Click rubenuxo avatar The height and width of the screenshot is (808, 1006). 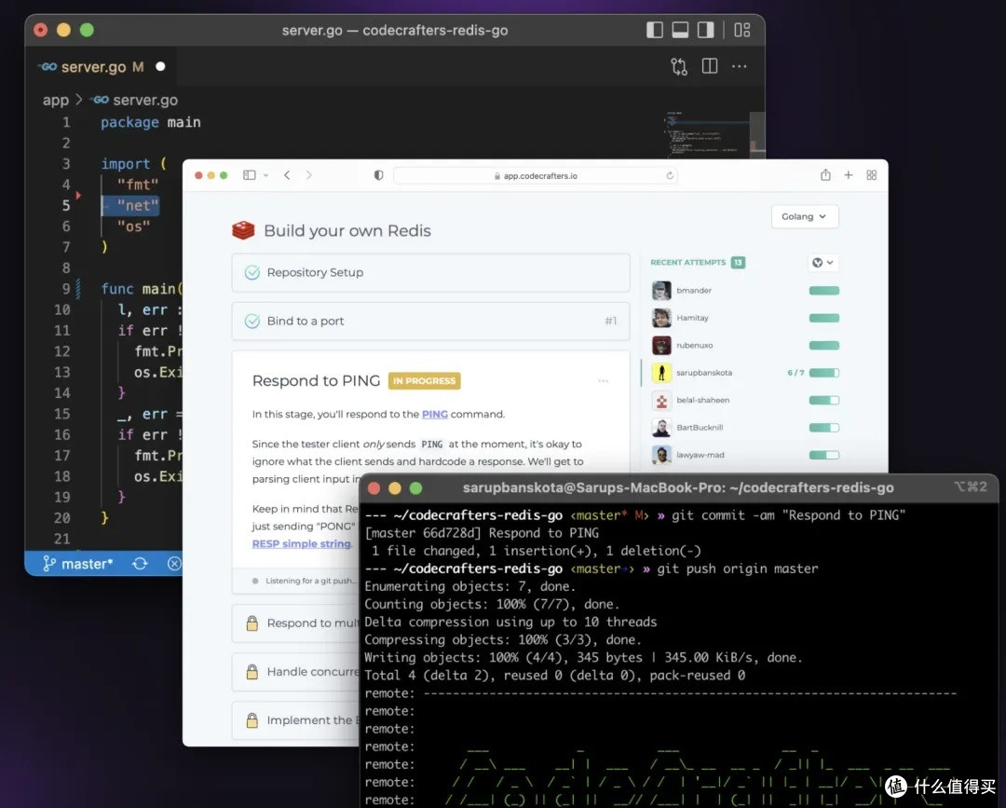click(x=661, y=345)
